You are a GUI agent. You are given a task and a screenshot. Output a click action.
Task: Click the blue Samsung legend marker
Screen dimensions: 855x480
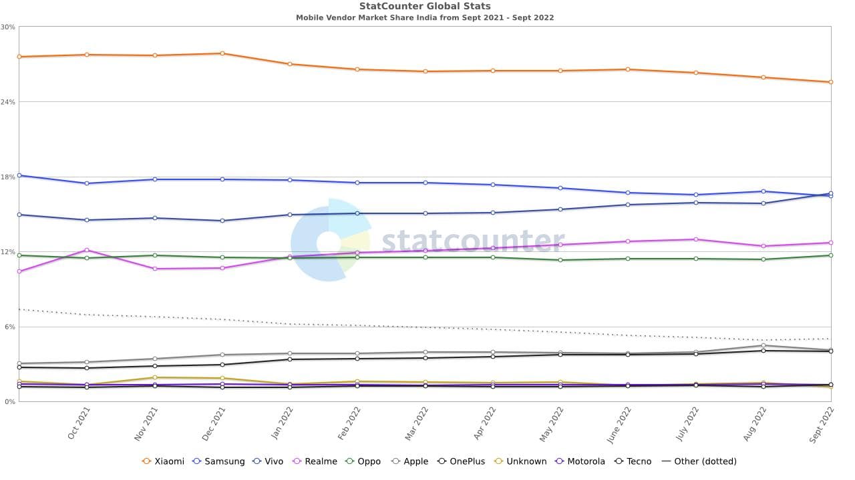tap(197, 461)
